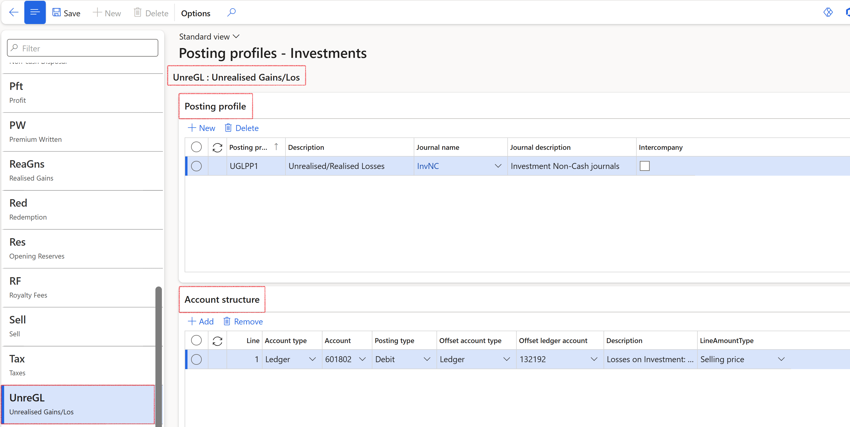The width and height of the screenshot is (850, 427).
Task: Select the RF Royalty Fees item
Action: point(79,288)
